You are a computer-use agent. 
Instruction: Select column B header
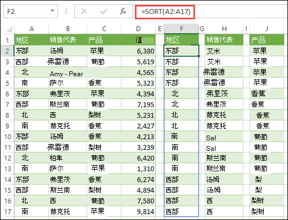coord(68,29)
